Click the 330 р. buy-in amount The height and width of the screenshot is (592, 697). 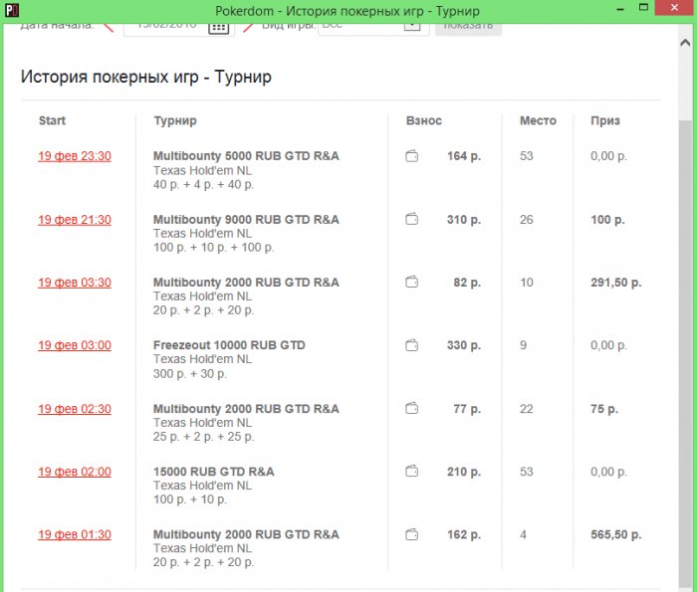pyautogui.click(x=464, y=345)
